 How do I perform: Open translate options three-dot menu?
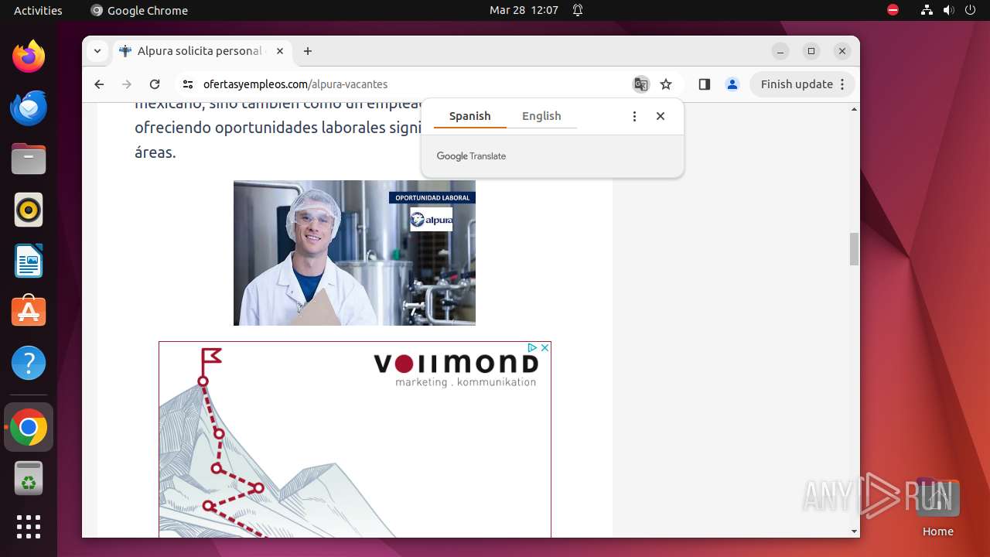point(634,116)
